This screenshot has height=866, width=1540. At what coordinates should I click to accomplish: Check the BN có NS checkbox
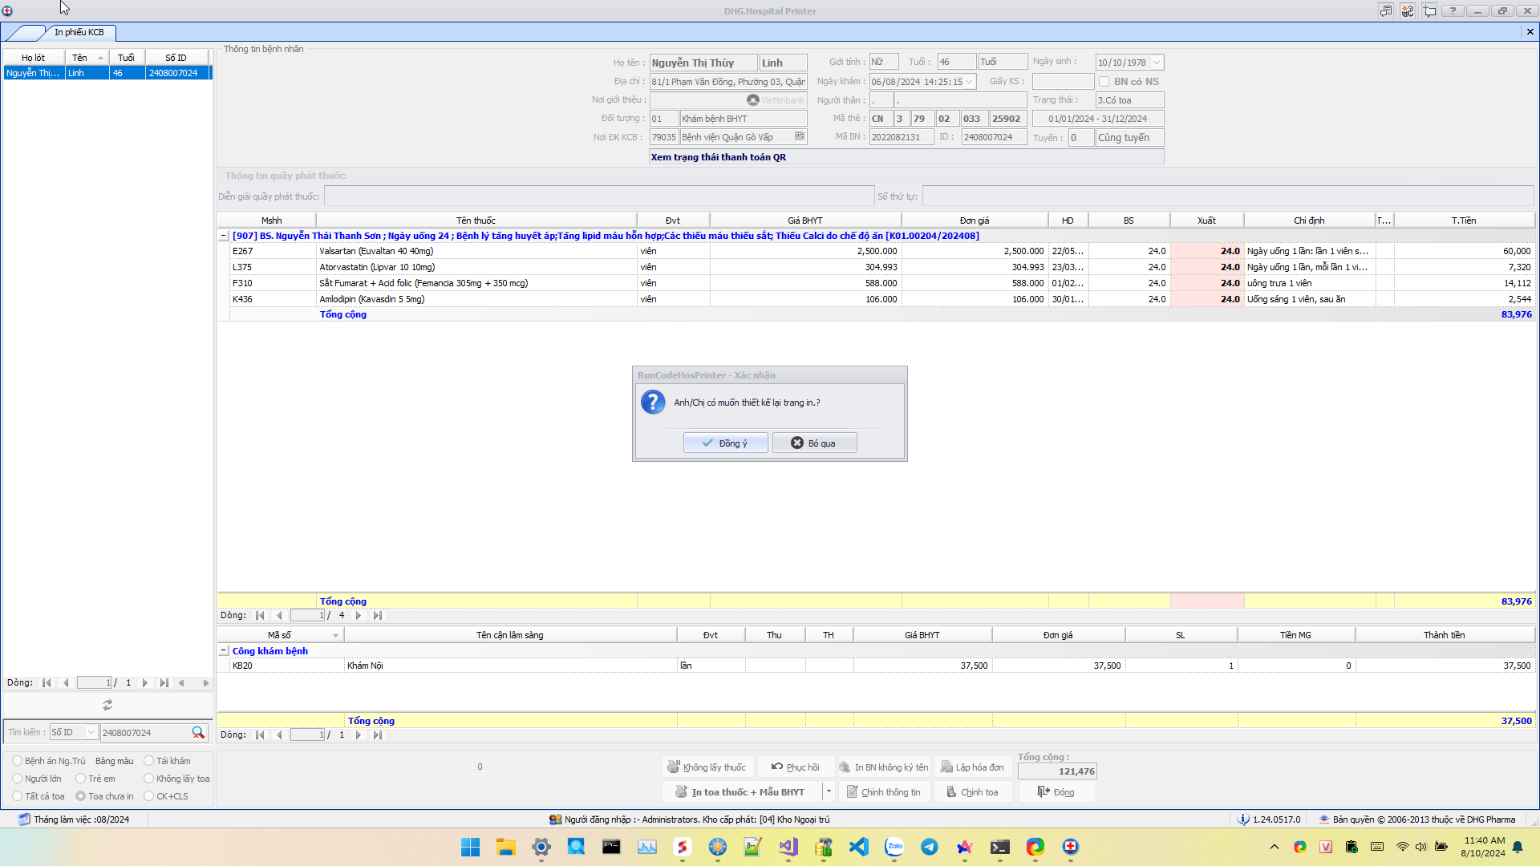pyautogui.click(x=1104, y=82)
